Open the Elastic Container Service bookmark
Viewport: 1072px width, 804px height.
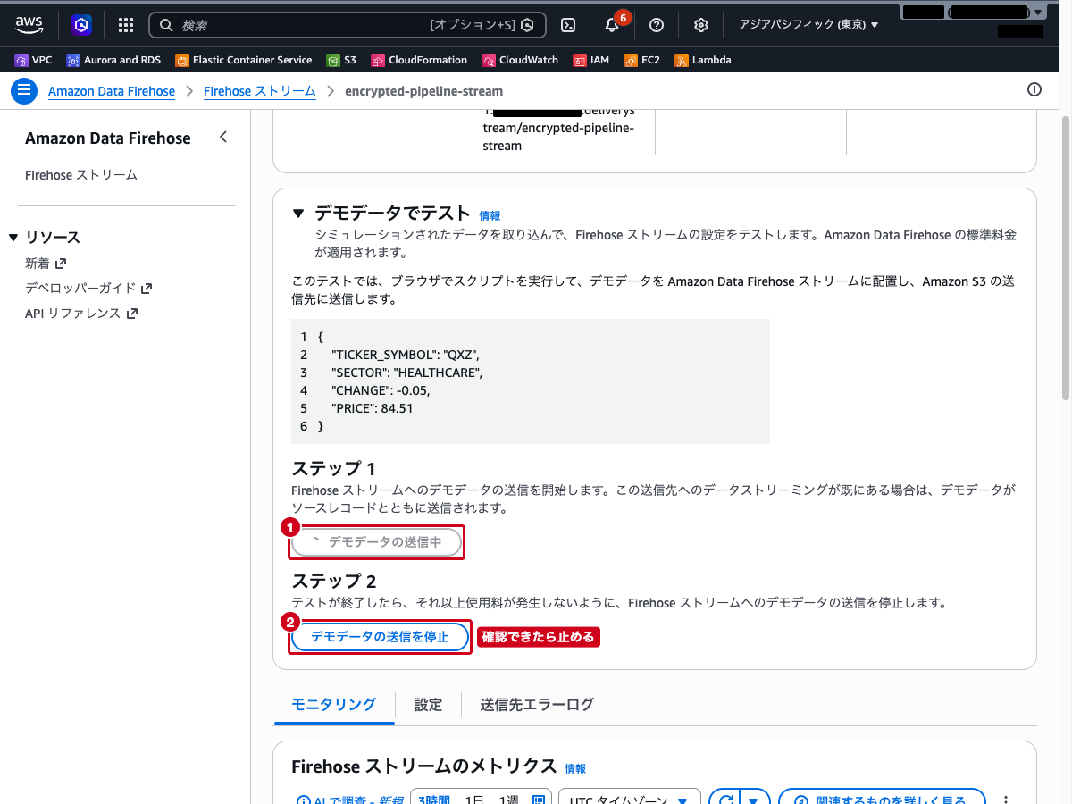coord(244,60)
